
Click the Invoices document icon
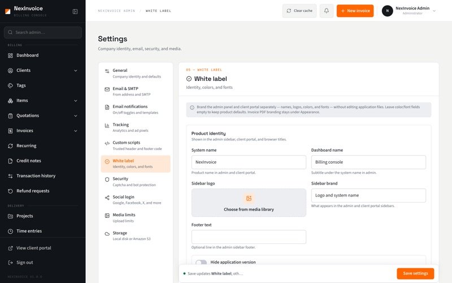tap(10, 131)
